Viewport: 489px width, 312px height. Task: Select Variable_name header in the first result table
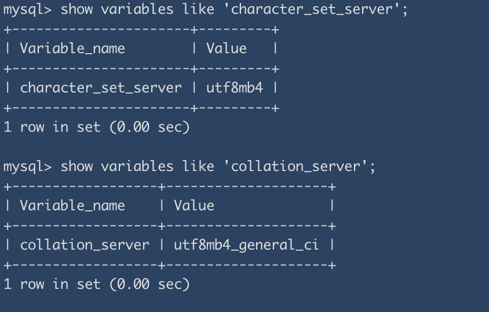click(72, 49)
